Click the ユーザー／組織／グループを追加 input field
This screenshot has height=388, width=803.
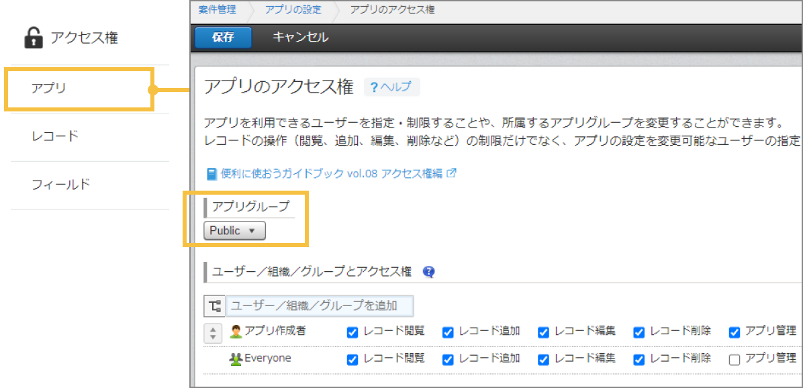(x=316, y=305)
